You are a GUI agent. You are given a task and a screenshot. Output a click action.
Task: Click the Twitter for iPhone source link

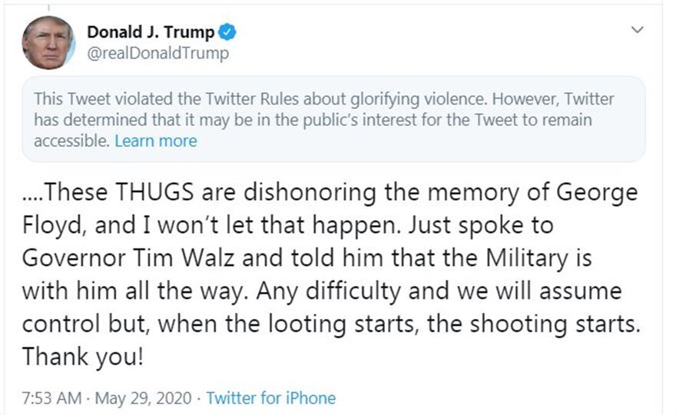coord(271,398)
